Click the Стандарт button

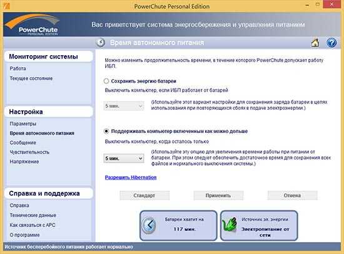click(144, 196)
